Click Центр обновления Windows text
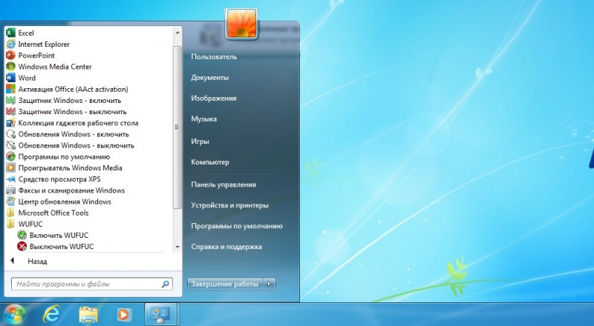Image resolution: width=594 pixels, height=326 pixels. (x=65, y=202)
